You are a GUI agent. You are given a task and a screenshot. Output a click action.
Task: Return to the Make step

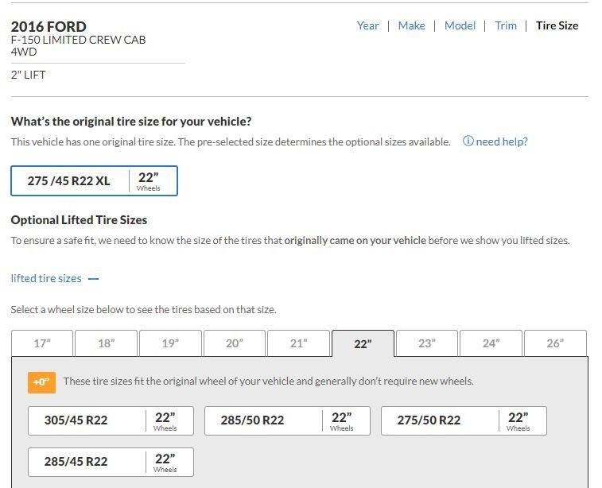pyautogui.click(x=411, y=25)
